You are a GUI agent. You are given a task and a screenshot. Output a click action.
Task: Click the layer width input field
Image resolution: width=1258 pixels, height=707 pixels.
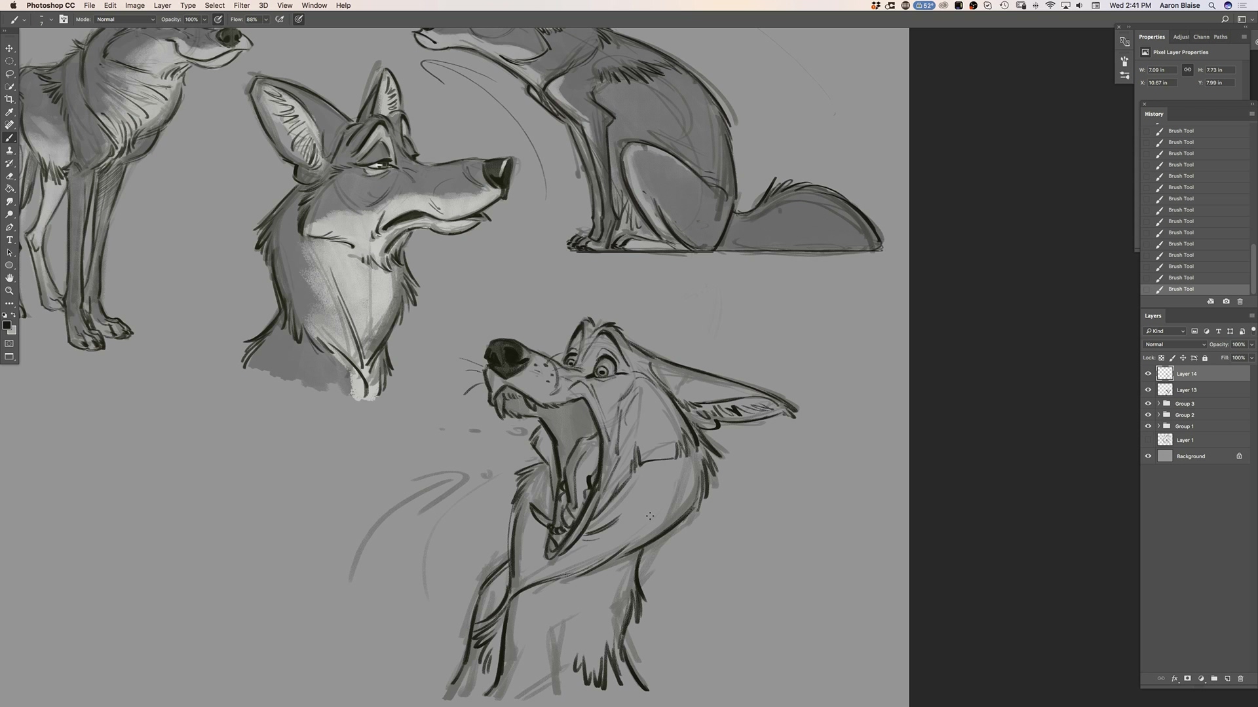click(x=1162, y=70)
